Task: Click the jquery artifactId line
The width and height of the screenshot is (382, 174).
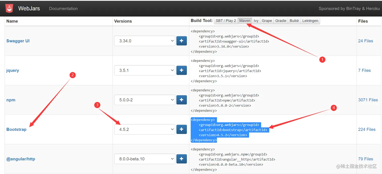Action: 230,71
